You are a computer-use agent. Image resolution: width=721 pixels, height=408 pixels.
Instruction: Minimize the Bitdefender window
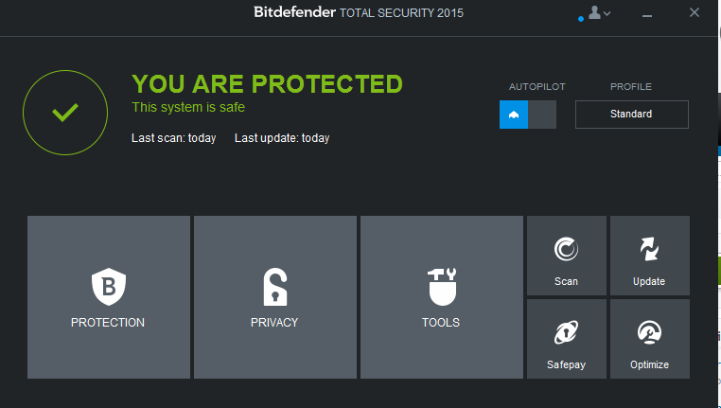[647, 13]
